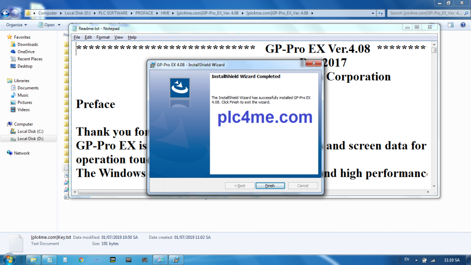
Task: Open the Pictures library
Action: click(25, 103)
